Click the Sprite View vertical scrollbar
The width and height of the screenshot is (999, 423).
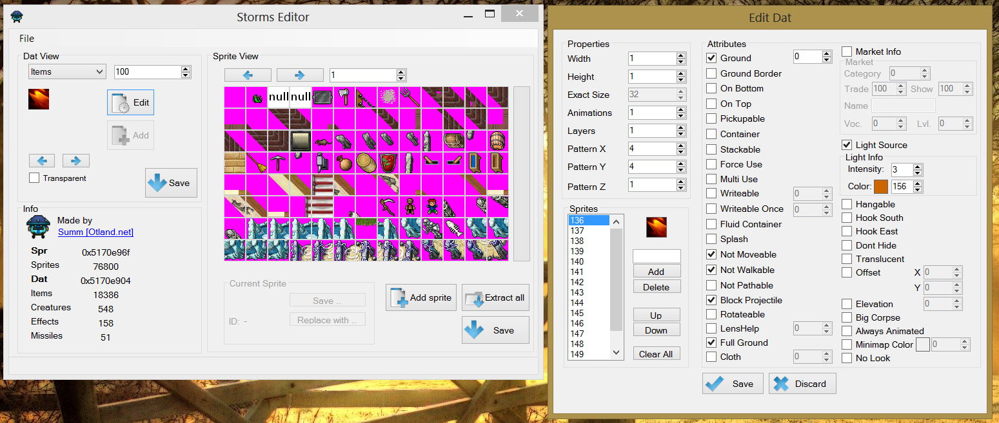point(521,174)
